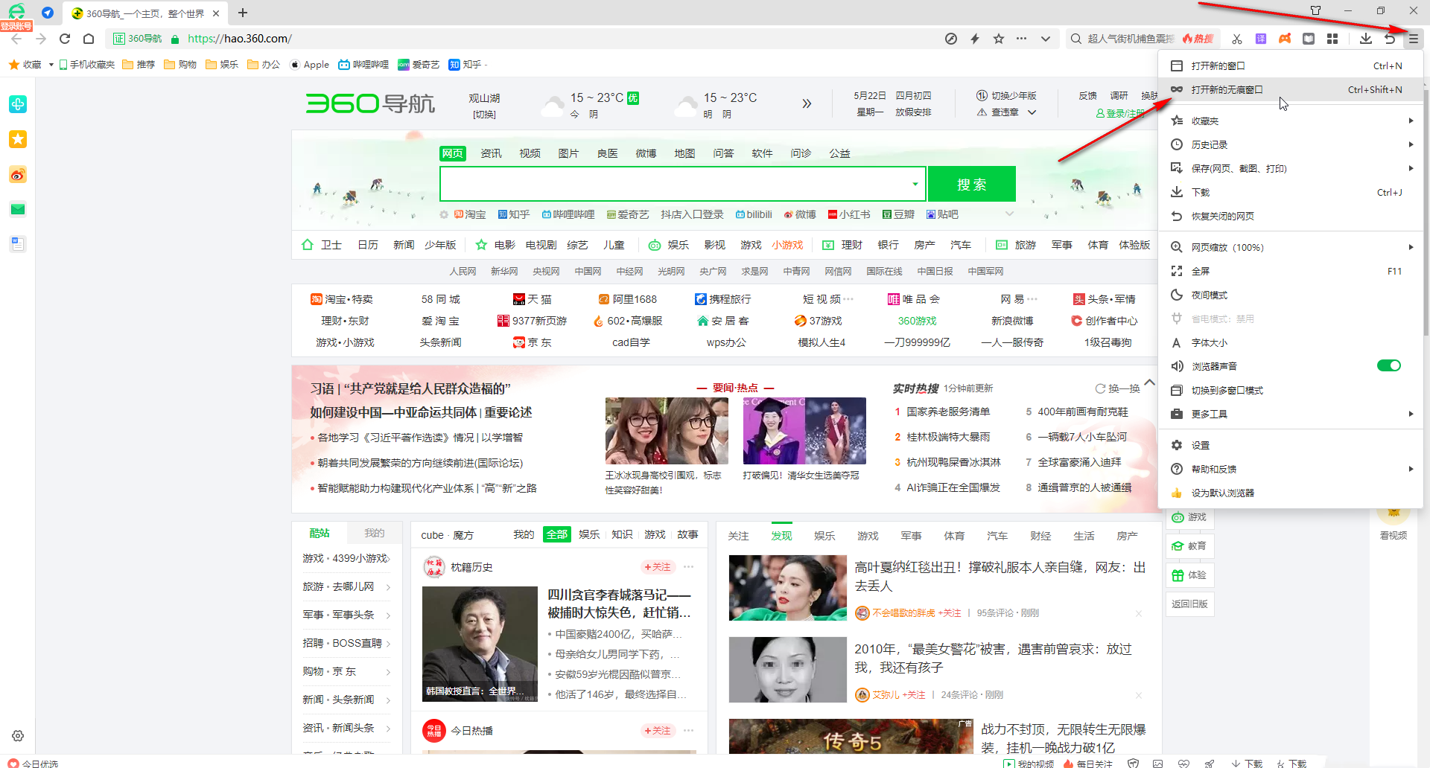Open the green mail sidebar icon

point(18,209)
